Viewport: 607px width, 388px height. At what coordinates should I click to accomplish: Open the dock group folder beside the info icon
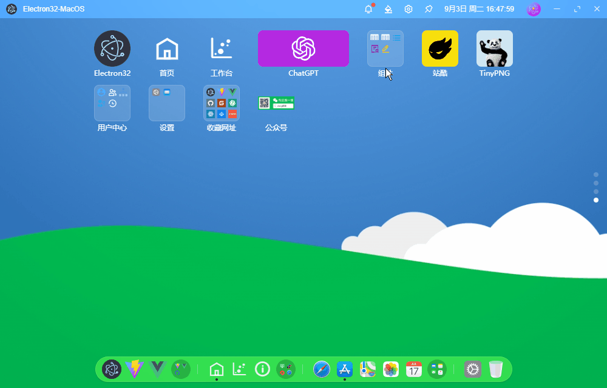click(x=286, y=369)
